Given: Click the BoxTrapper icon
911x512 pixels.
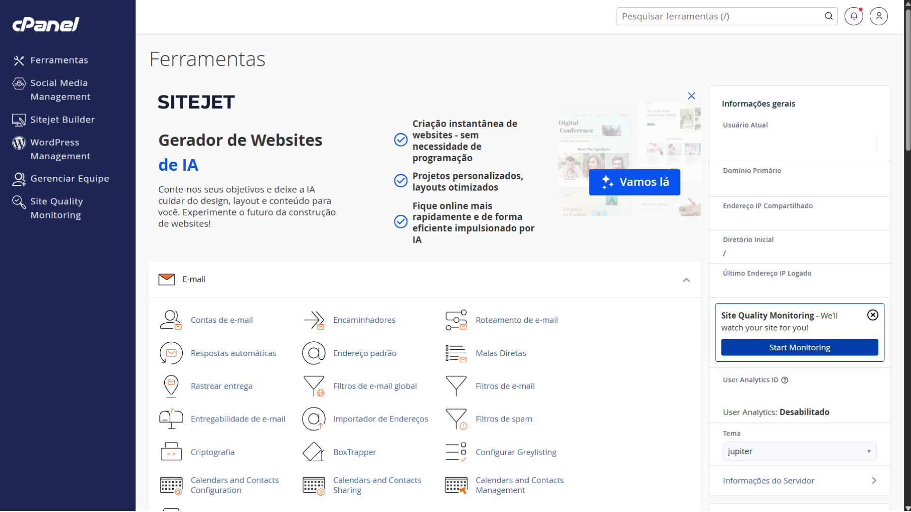Looking at the screenshot, I should click(x=314, y=452).
